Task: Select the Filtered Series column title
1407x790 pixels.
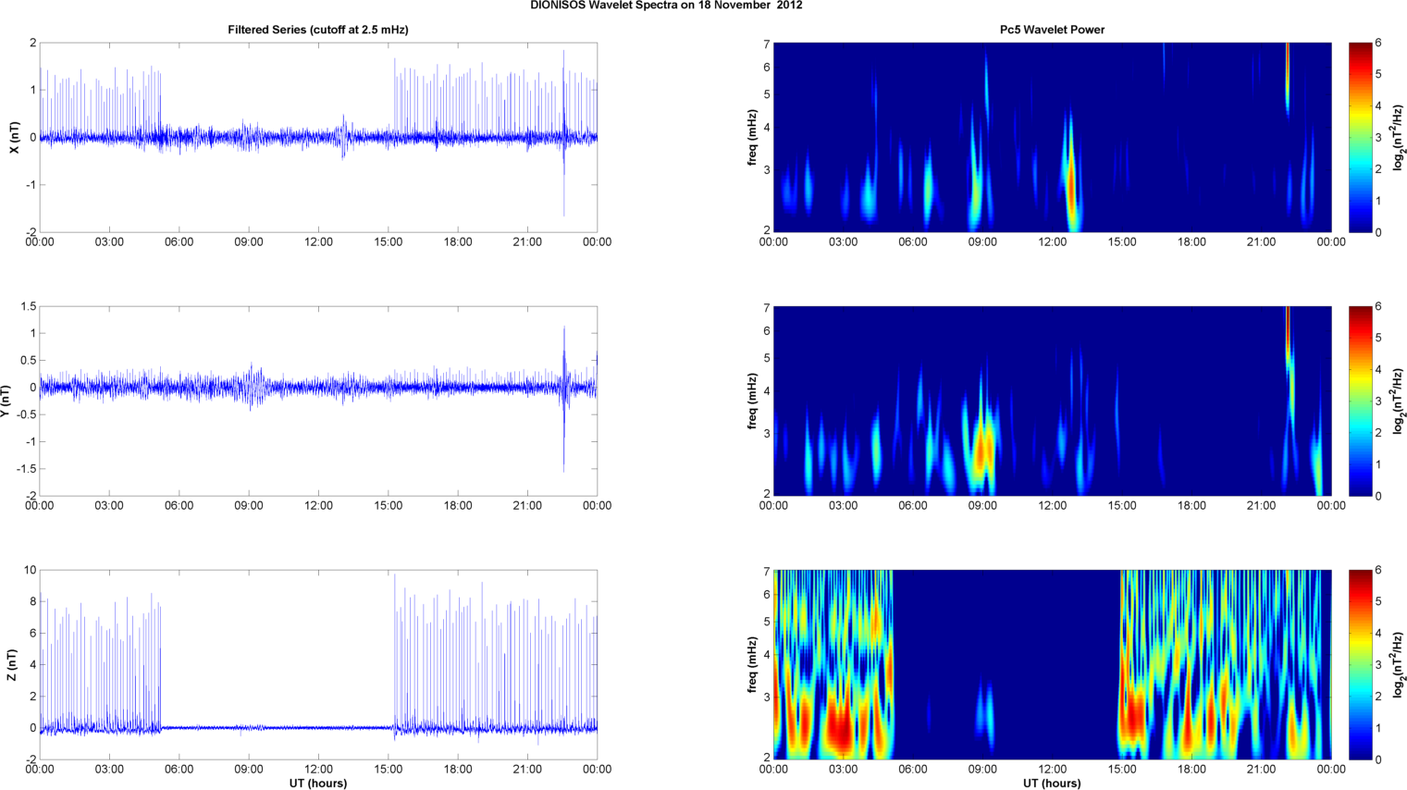Action: (x=318, y=30)
